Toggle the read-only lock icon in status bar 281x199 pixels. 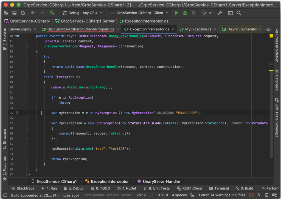[x=192, y=195]
